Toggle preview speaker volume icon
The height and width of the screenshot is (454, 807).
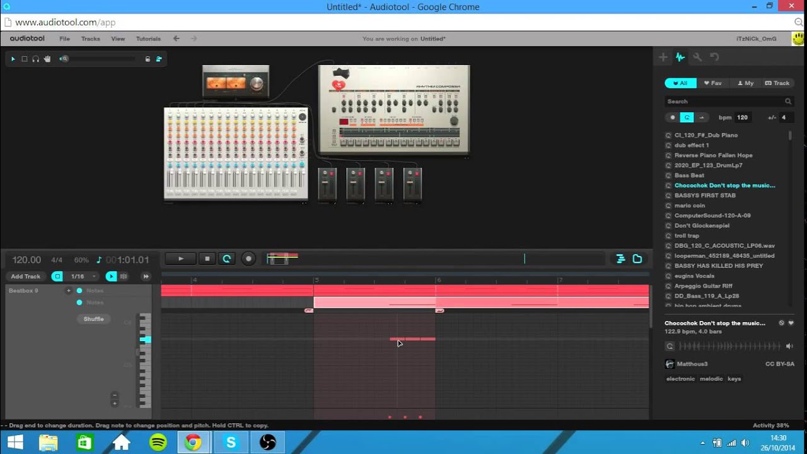click(x=789, y=346)
